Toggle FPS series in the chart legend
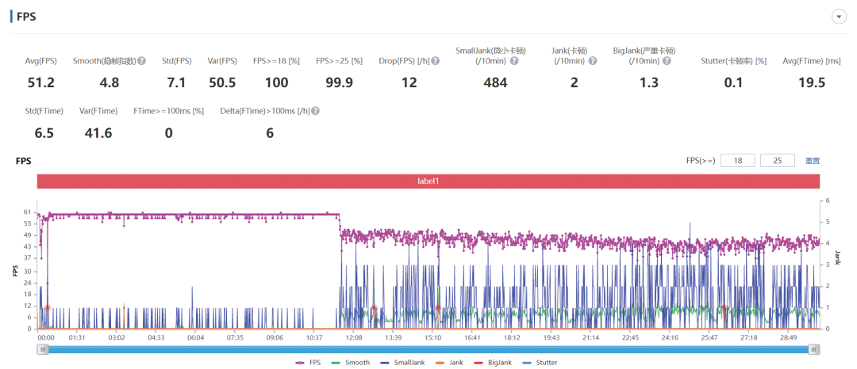Viewport: 857px width, 369px height. [308, 362]
